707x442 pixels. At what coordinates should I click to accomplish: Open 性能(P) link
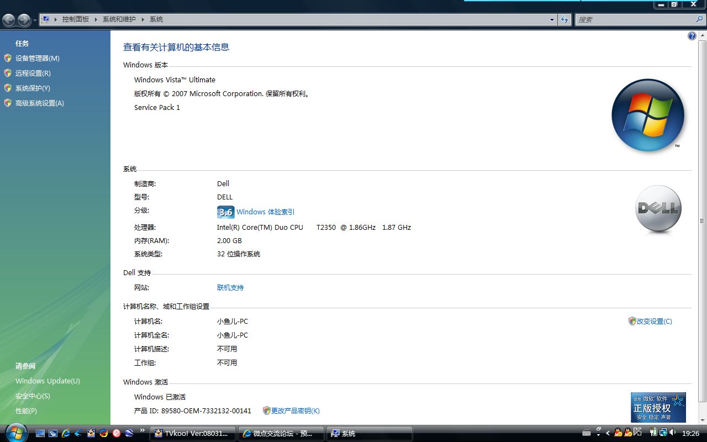[x=26, y=411]
